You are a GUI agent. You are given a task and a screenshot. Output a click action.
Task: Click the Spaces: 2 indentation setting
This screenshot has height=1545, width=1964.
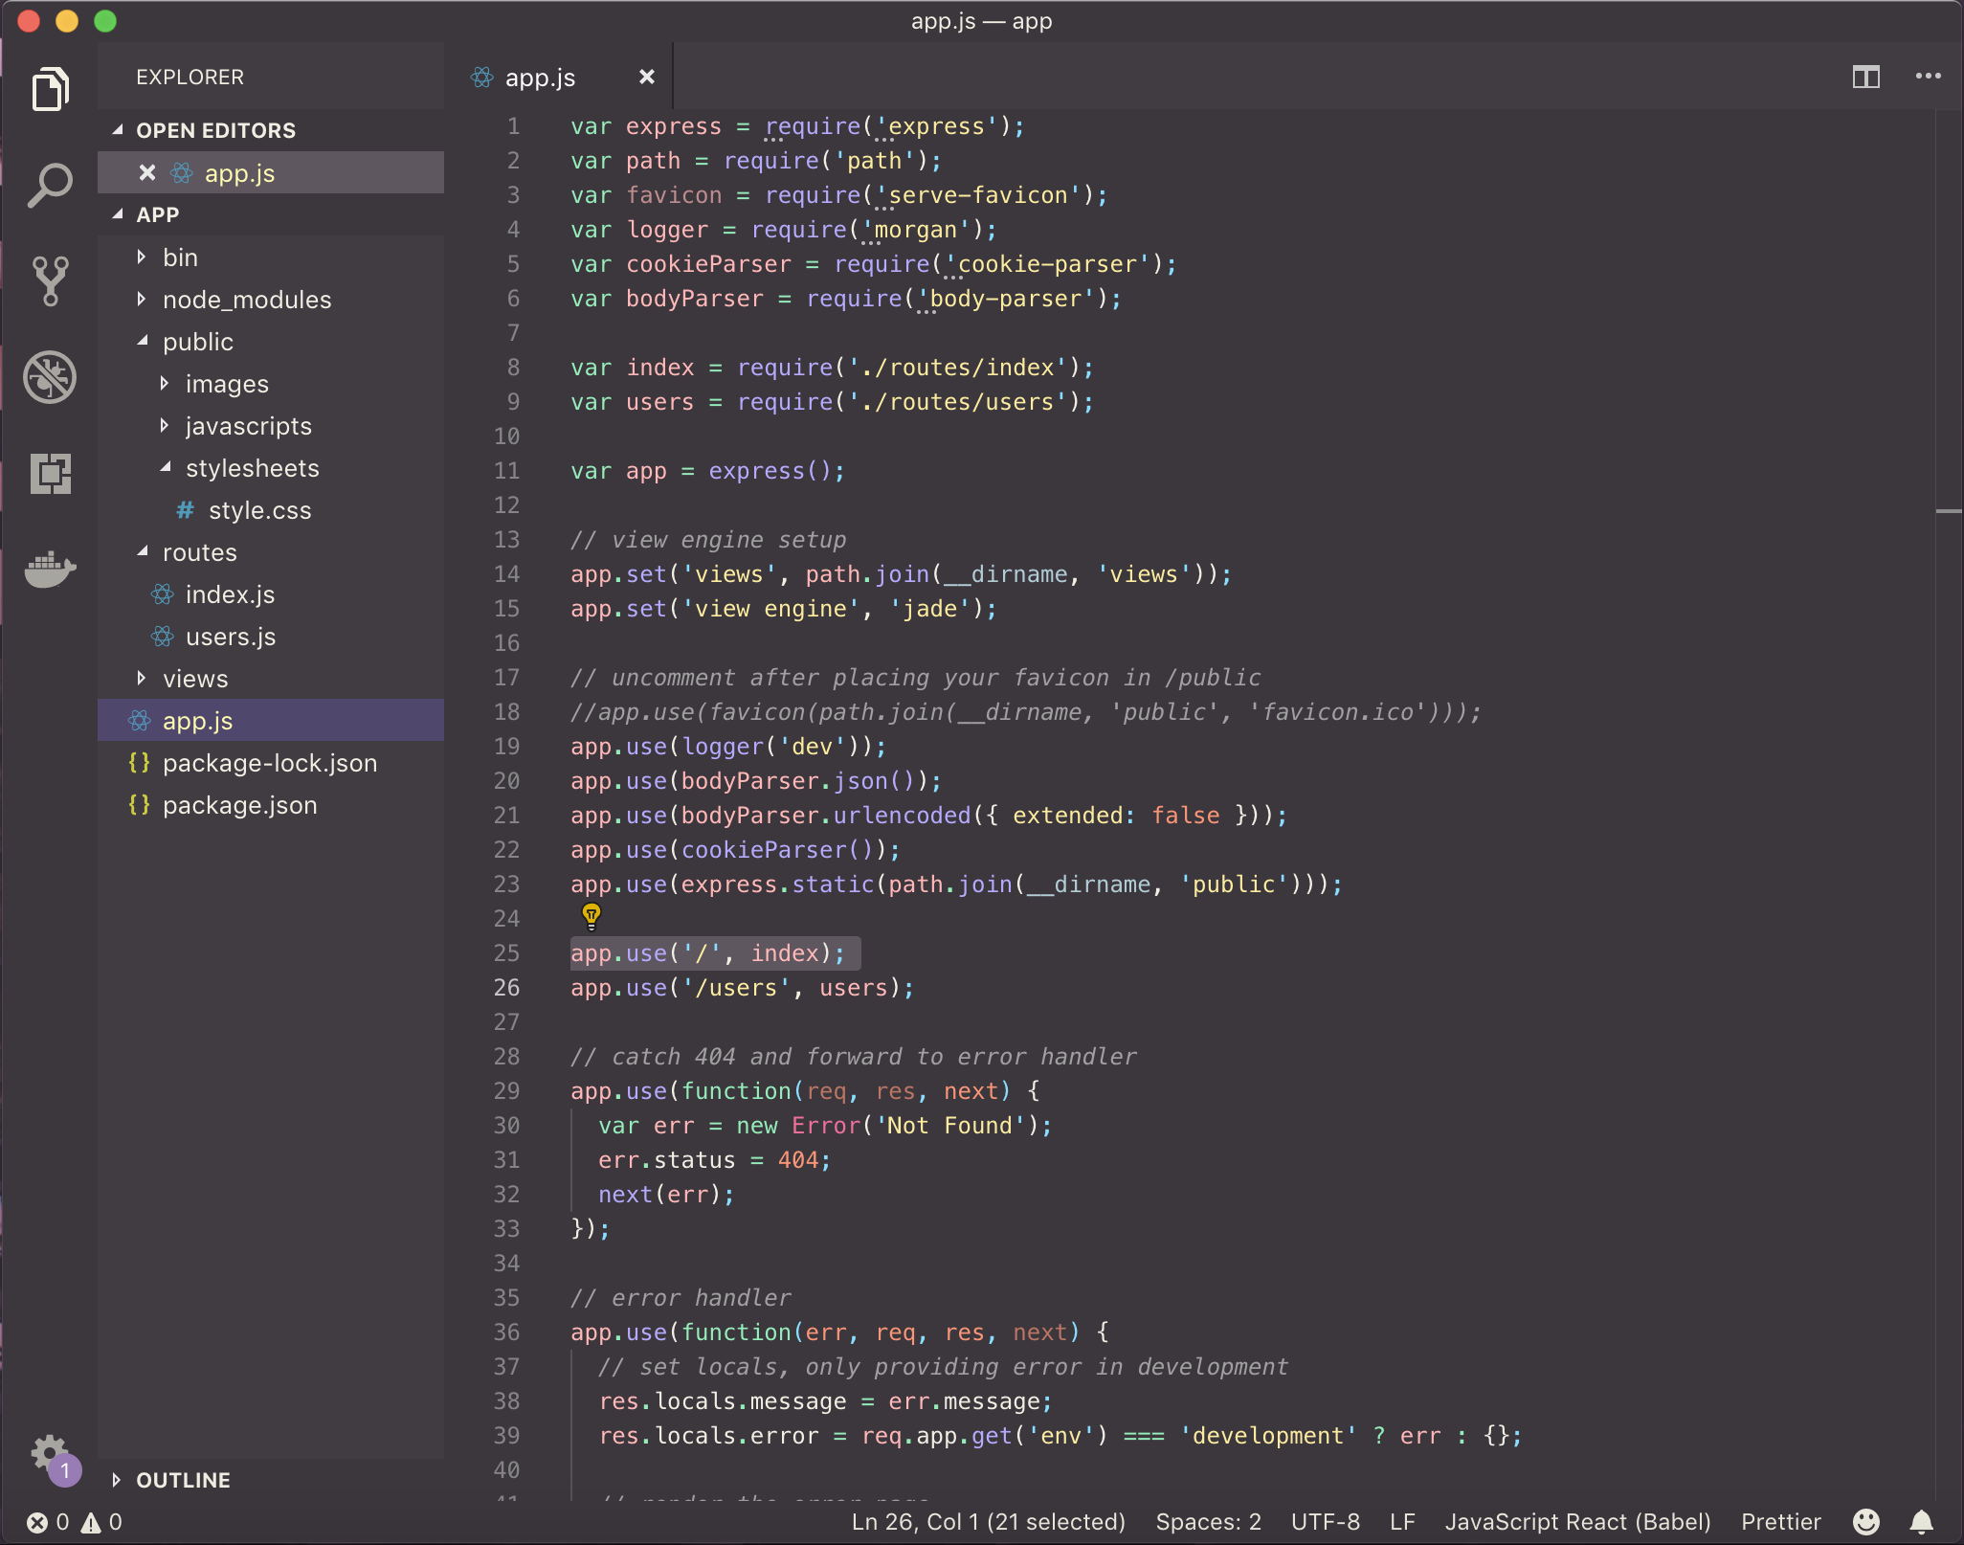(x=1208, y=1521)
